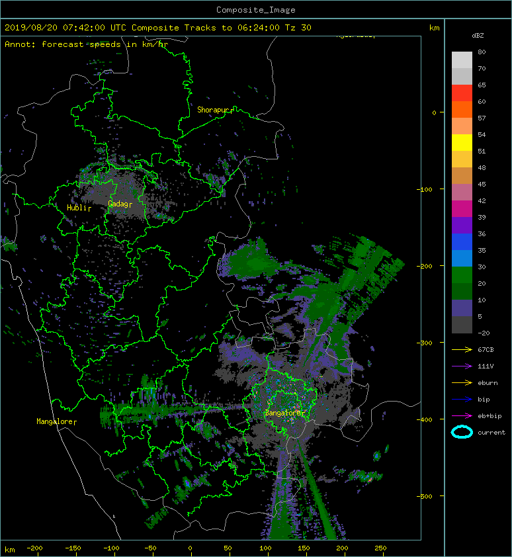Click the dBZ legend heading

[478, 36]
